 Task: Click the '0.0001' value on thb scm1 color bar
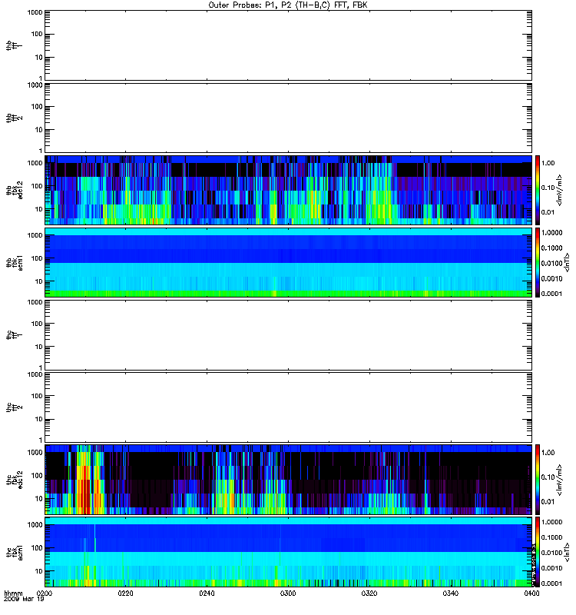point(551,294)
